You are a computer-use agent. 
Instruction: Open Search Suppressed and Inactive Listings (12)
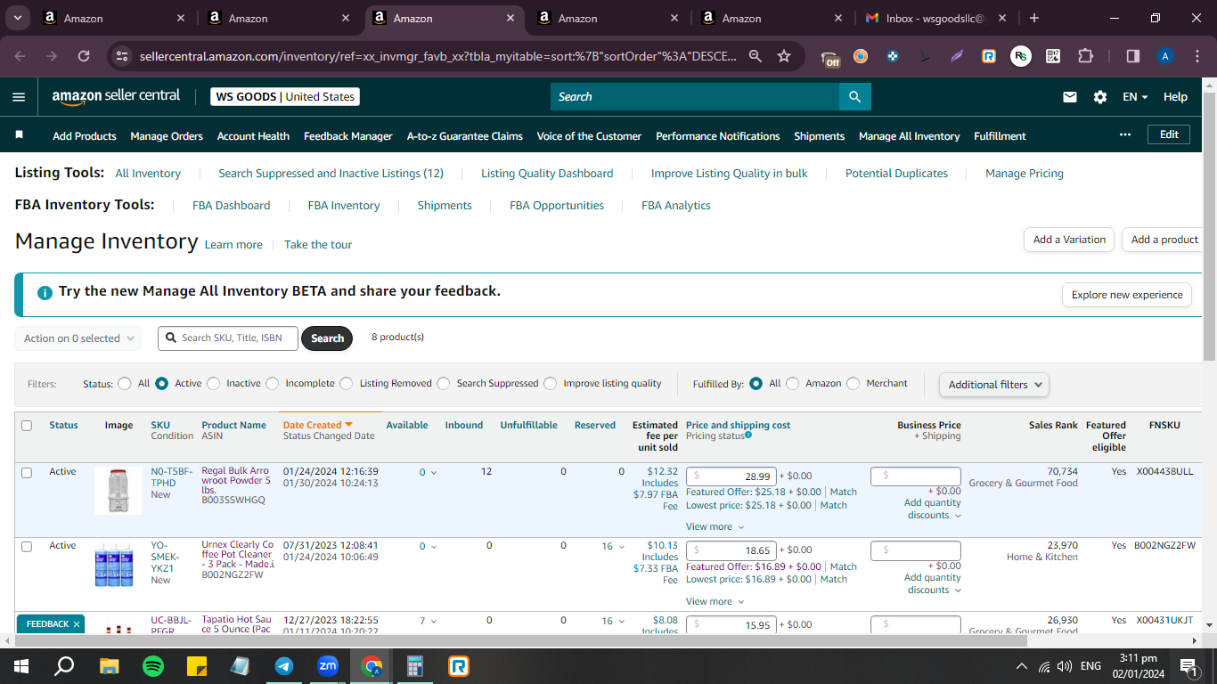[x=331, y=174]
